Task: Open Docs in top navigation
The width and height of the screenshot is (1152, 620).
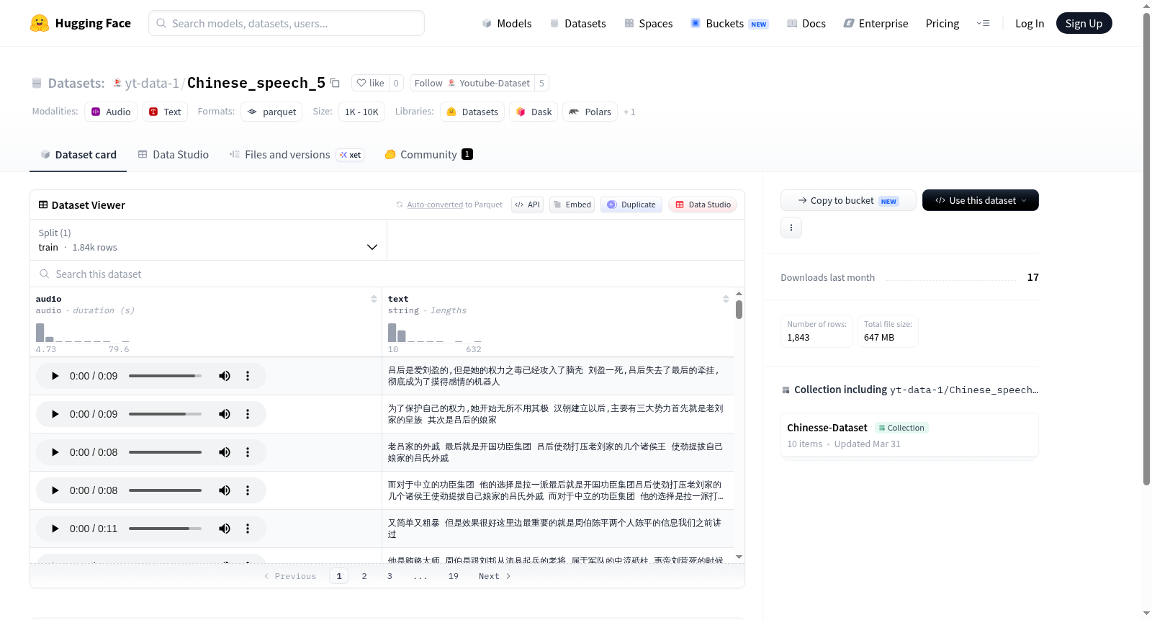Action: coord(806,23)
